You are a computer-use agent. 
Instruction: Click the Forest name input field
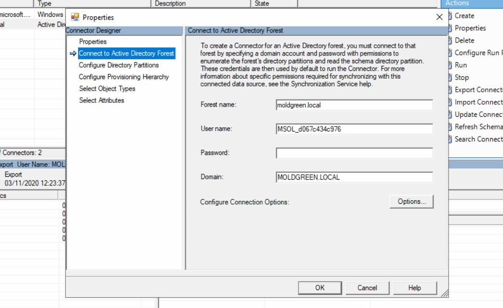(x=354, y=105)
